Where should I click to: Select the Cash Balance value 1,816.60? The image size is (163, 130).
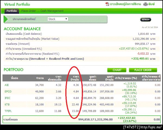[x=143, y=34]
